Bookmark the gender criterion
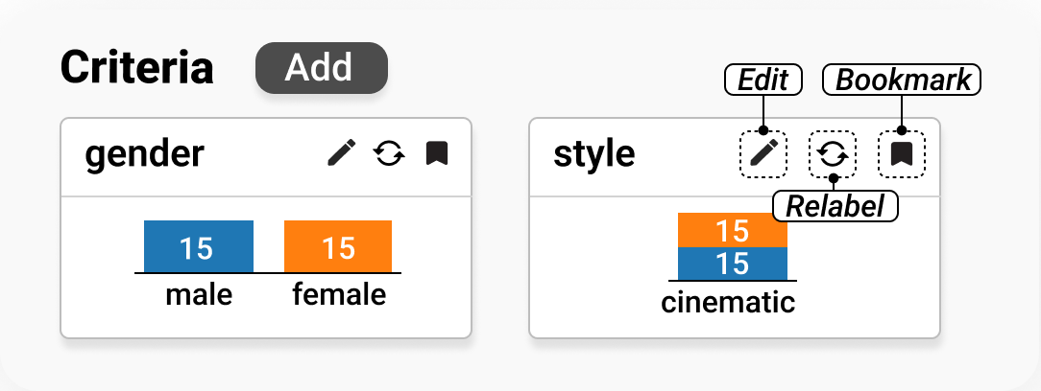 [437, 153]
